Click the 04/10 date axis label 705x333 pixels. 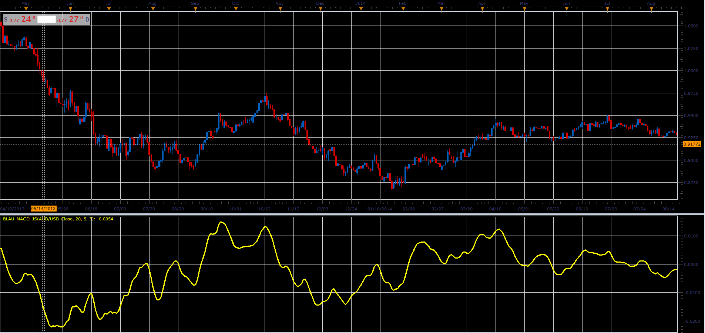(495, 209)
